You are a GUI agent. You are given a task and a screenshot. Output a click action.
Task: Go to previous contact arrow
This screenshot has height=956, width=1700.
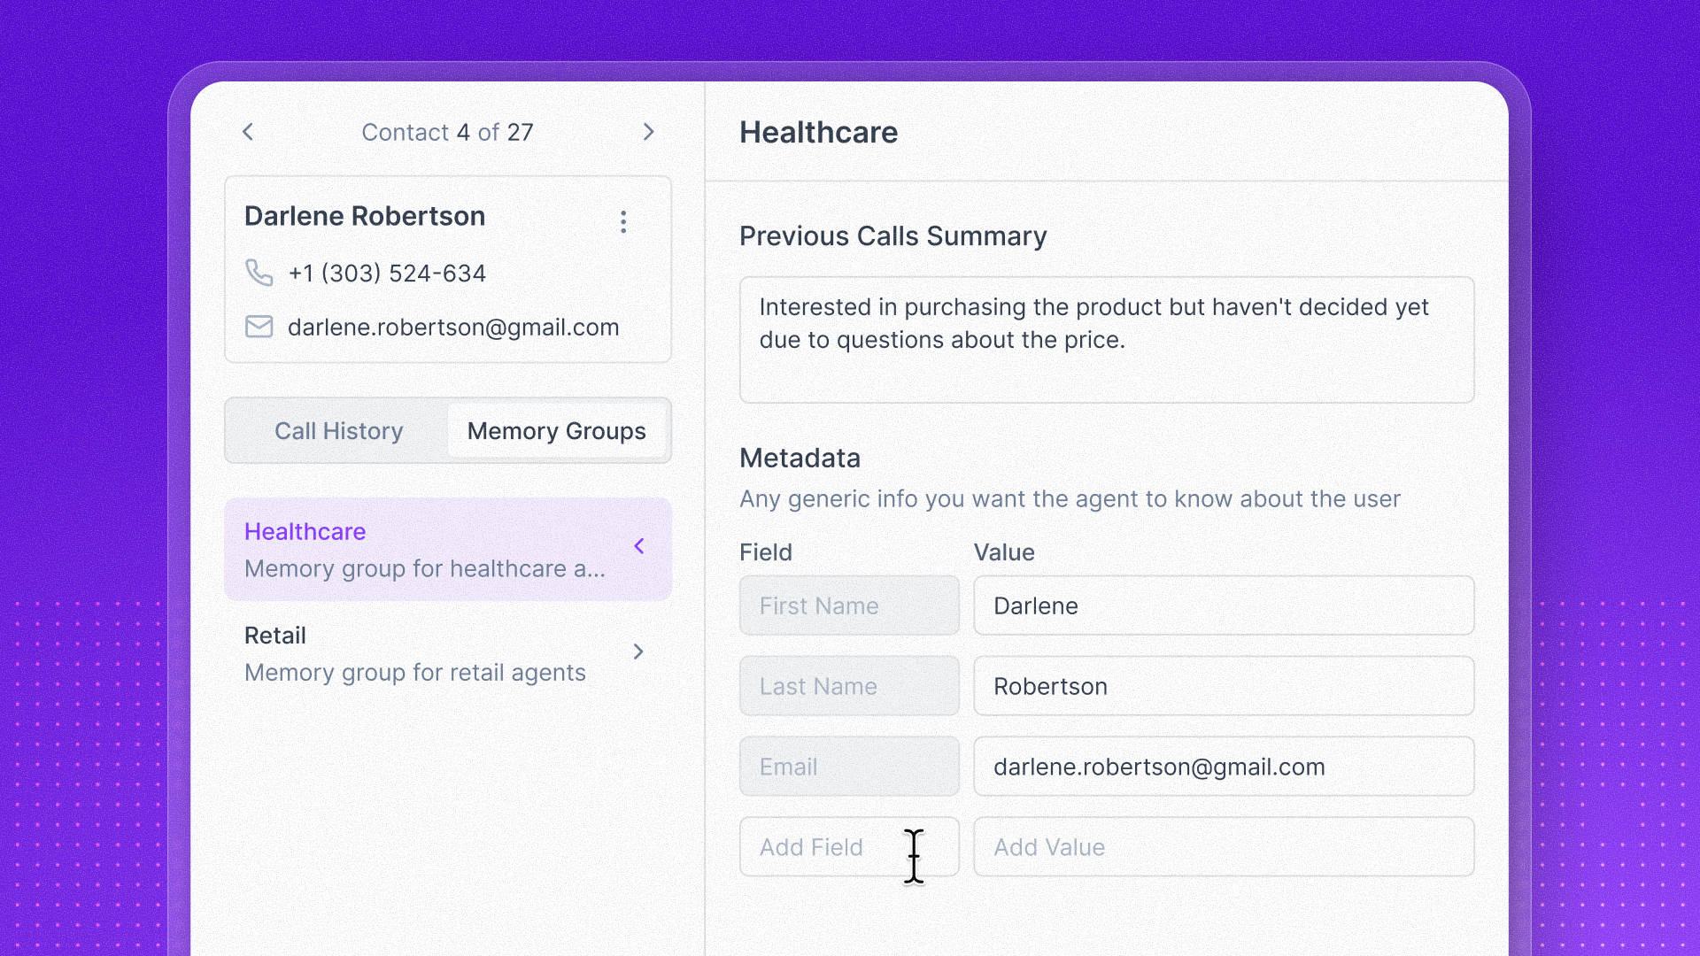[x=248, y=132]
